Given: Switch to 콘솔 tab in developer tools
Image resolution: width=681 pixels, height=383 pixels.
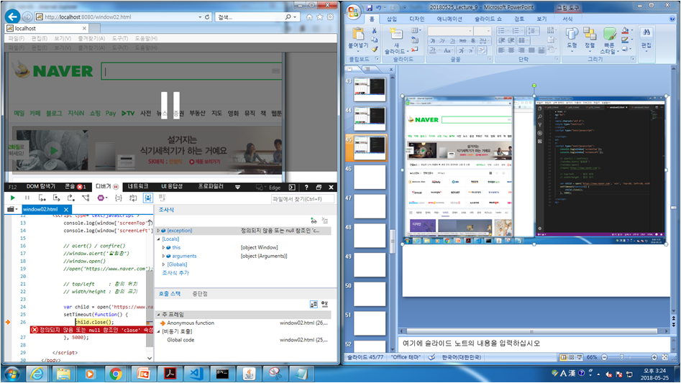Looking at the screenshot, I should click(75, 187).
